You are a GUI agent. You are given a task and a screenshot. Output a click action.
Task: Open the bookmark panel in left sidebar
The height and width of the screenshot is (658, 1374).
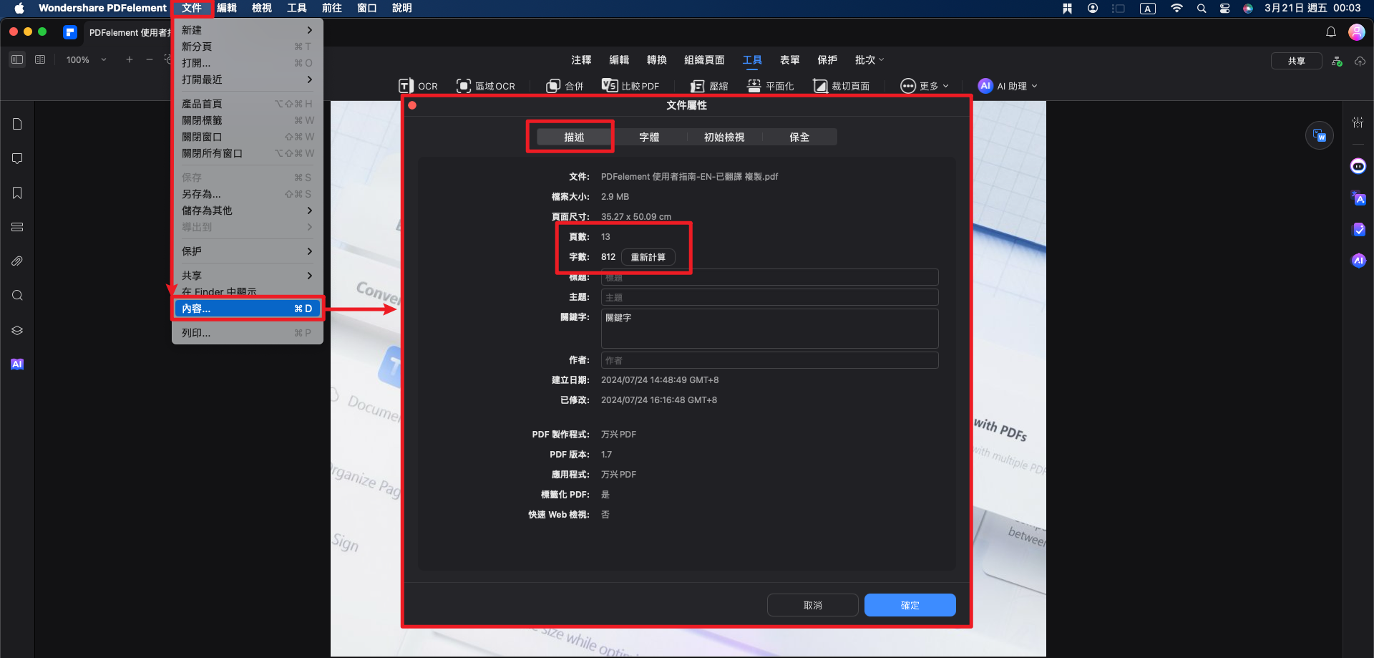coord(17,193)
